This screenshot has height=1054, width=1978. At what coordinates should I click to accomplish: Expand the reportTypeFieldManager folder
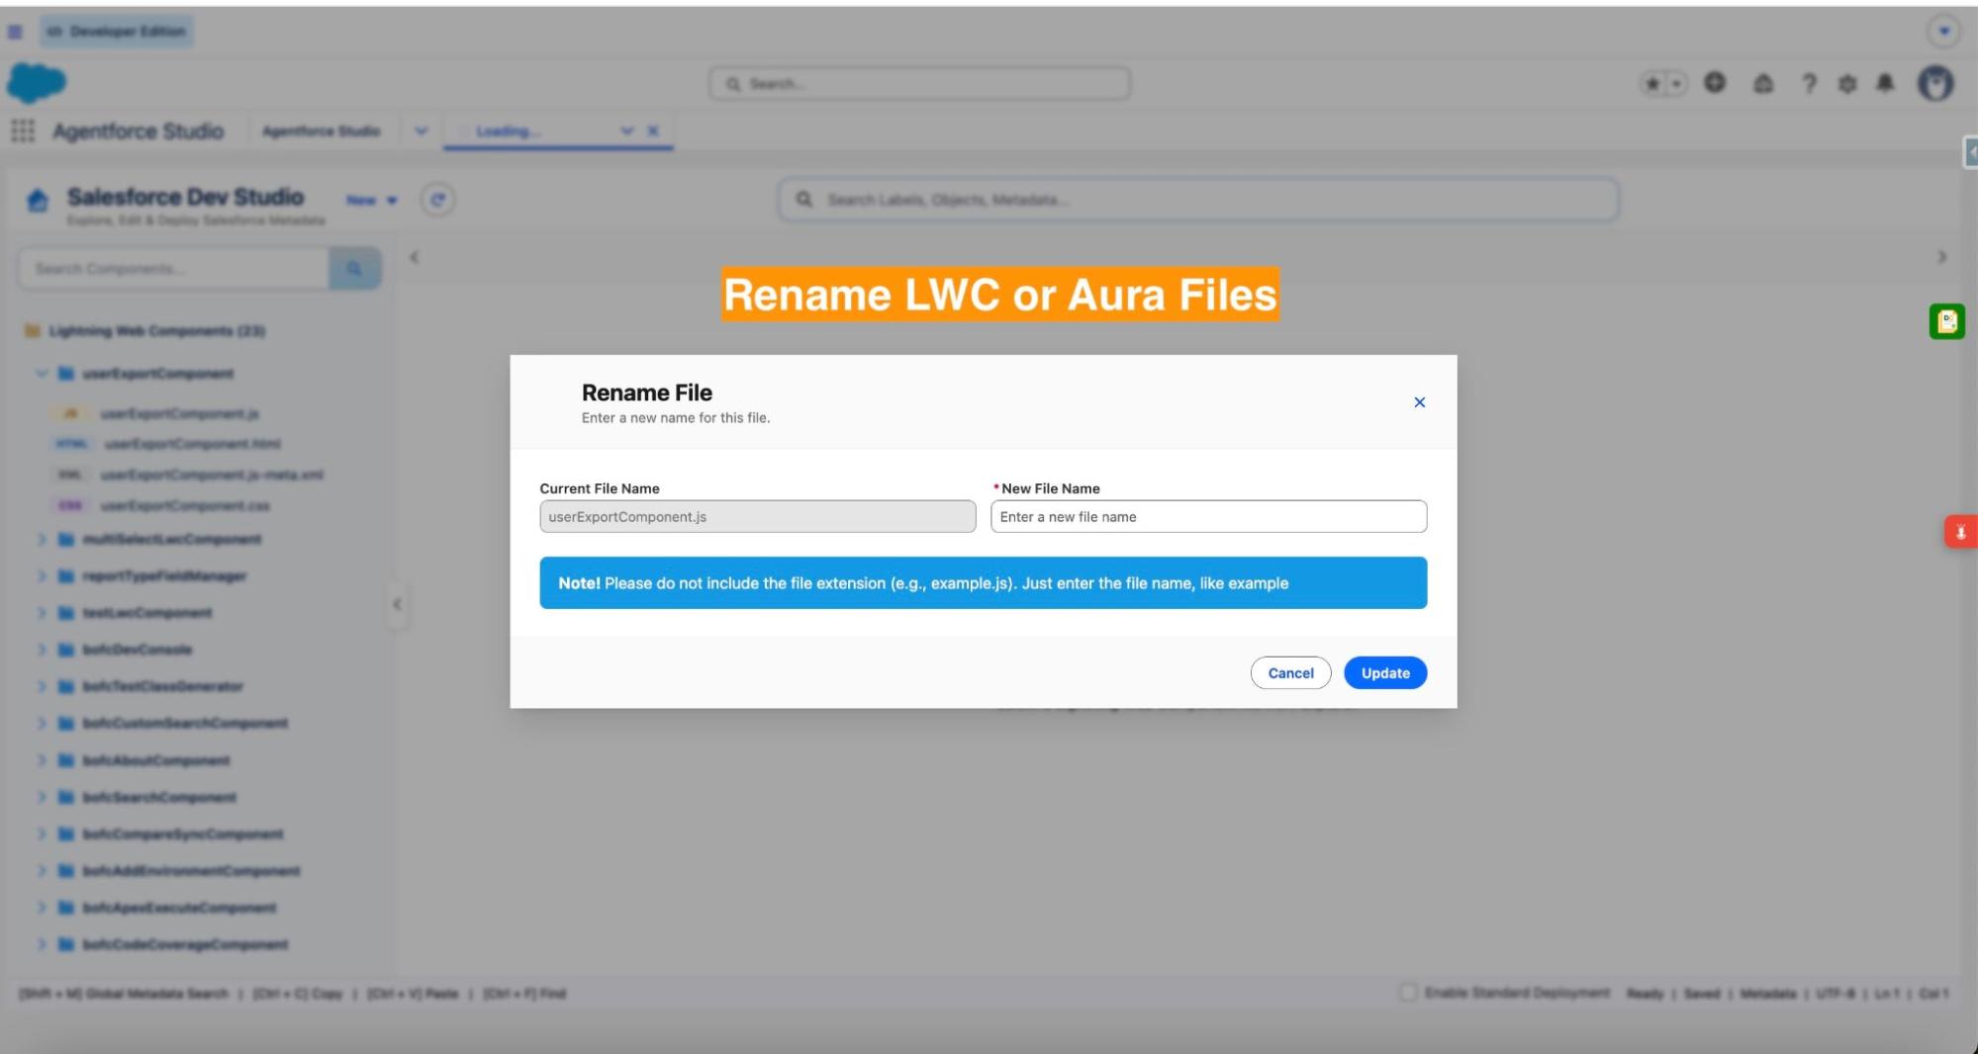[x=42, y=575]
